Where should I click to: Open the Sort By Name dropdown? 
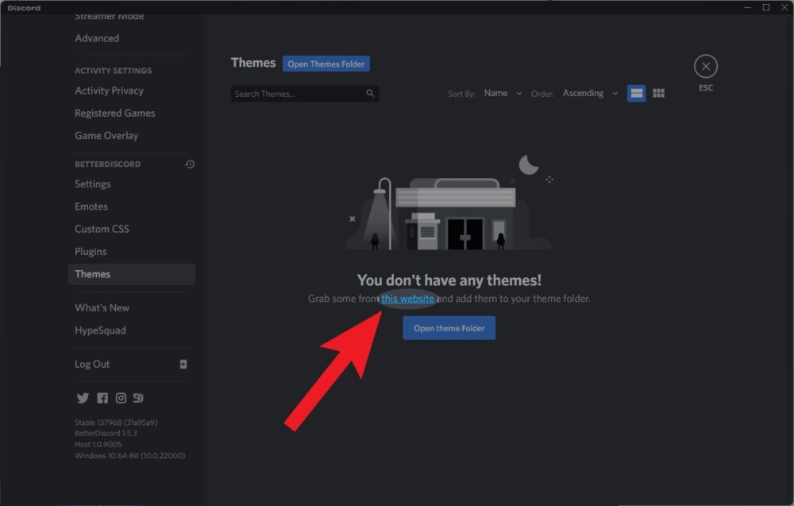pyautogui.click(x=501, y=93)
